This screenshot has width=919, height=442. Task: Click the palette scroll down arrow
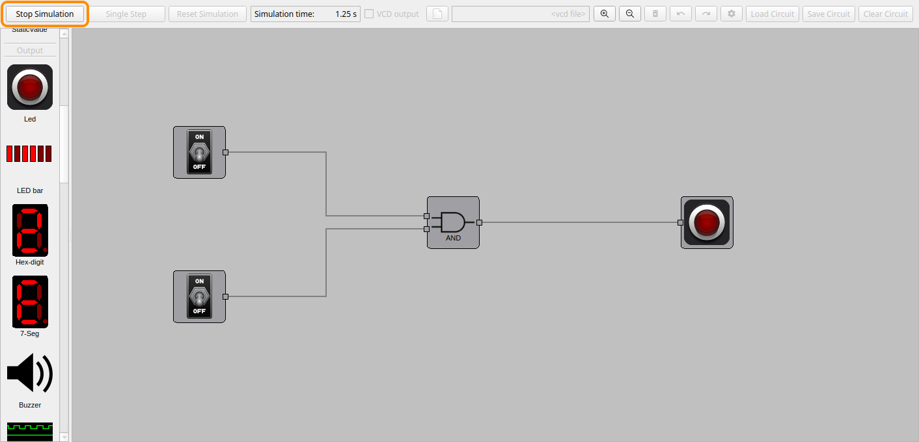64,437
